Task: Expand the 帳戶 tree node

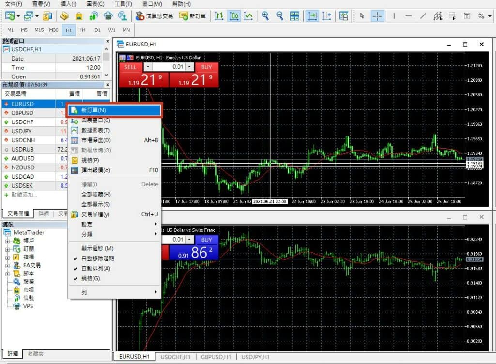Action: point(8,241)
